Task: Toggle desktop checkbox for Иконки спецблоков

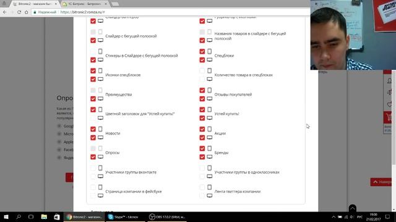Action: pos(93,80)
